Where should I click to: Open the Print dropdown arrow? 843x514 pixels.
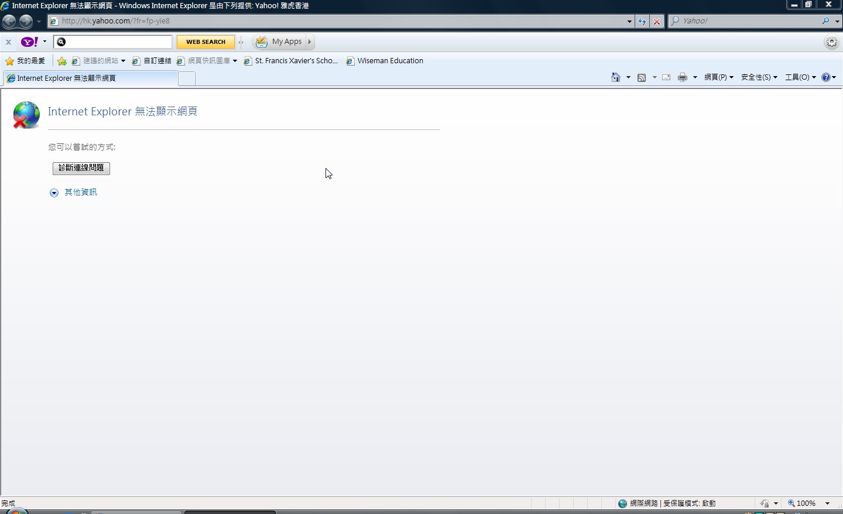[x=695, y=77]
